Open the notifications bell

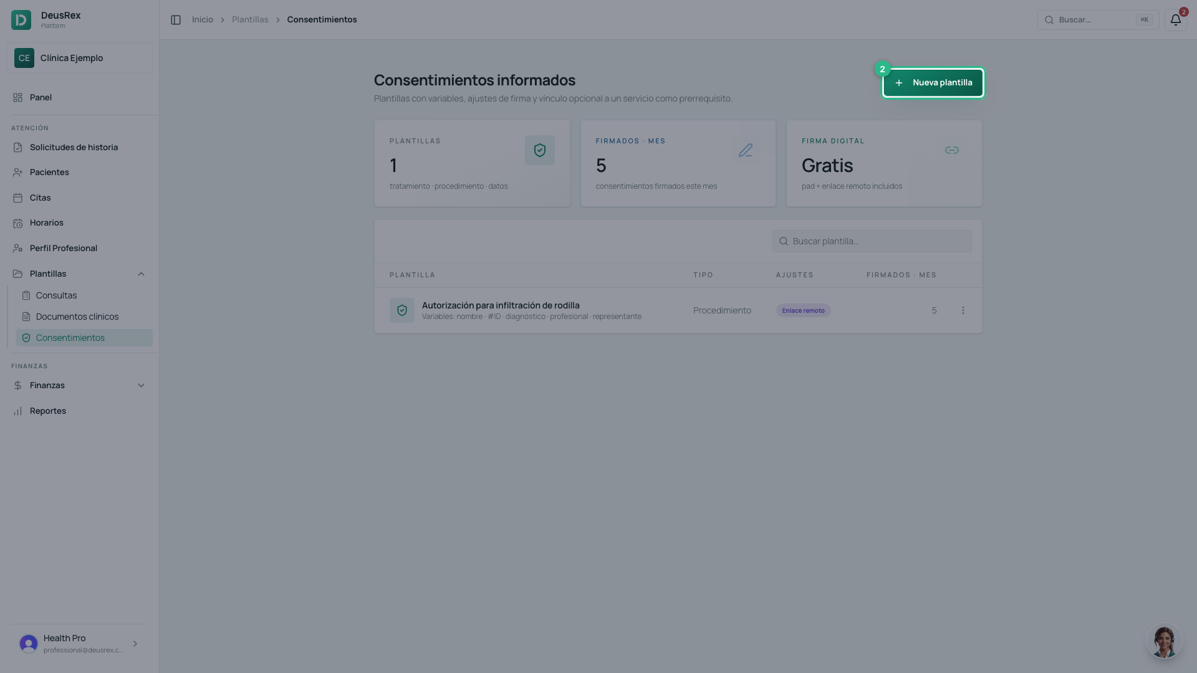(x=1175, y=20)
